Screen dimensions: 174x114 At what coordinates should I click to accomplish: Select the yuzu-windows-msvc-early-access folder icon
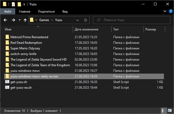(7, 76)
